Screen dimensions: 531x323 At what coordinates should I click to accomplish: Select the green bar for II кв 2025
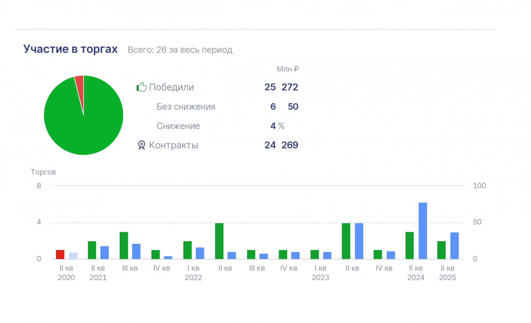click(x=441, y=250)
